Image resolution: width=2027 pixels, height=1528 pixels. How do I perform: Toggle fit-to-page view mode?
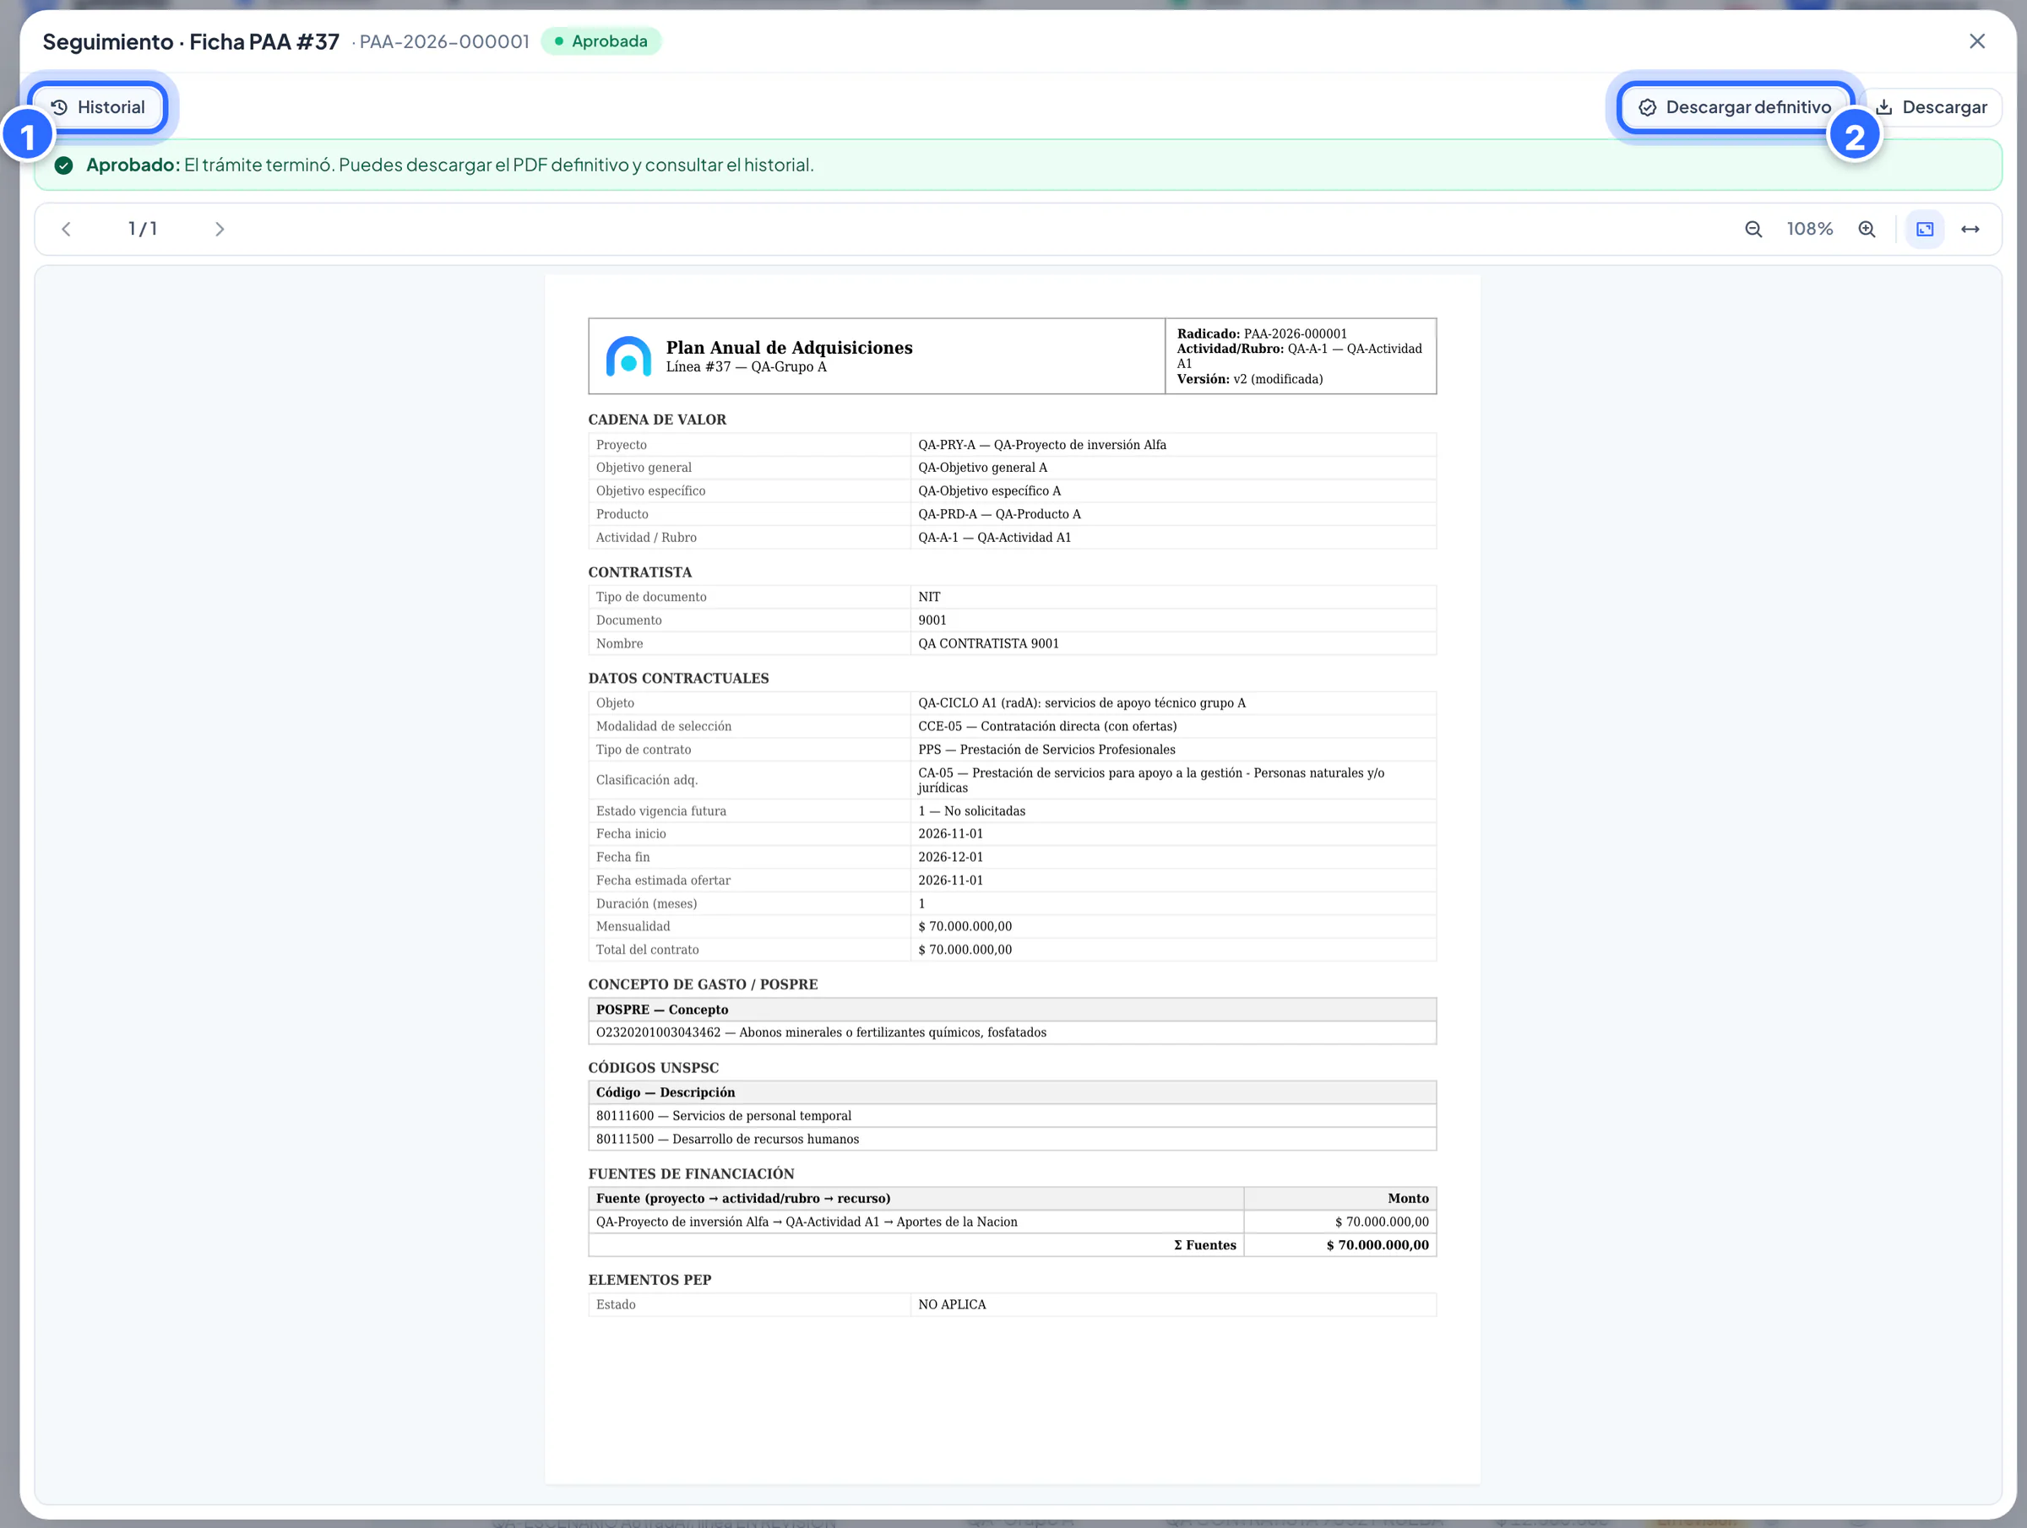point(1924,229)
